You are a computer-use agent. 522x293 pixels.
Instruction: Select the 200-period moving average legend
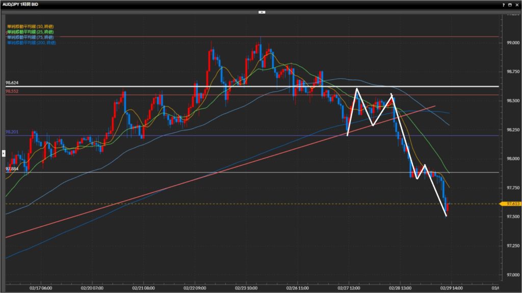[32, 43]
